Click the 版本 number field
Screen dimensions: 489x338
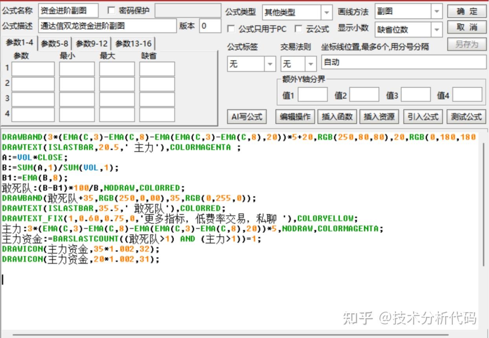[x=210, y=26]
